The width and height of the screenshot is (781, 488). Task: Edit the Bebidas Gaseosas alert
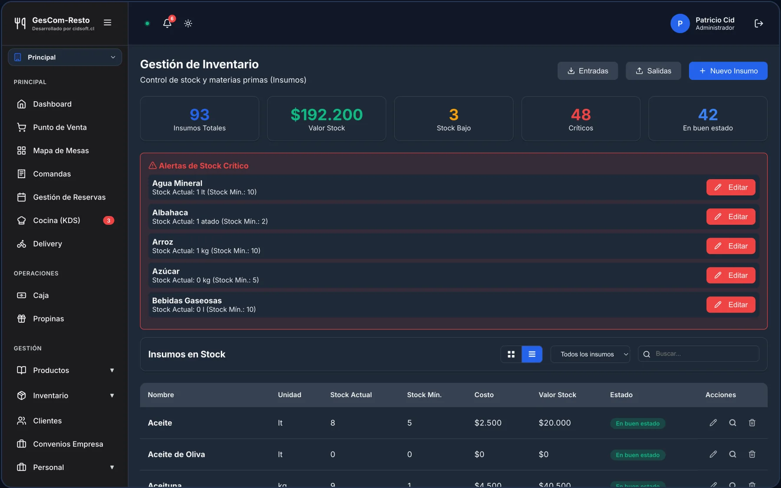pyautogui.click(x=731, y=305)
